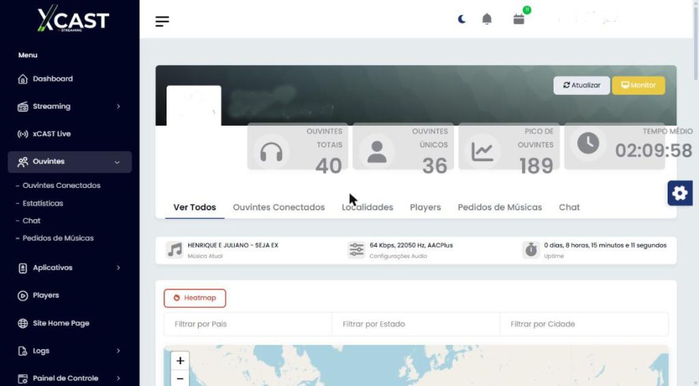699x386 pixels.
Task: Click the Streaming radio icon
Action: tap(23, 107)
